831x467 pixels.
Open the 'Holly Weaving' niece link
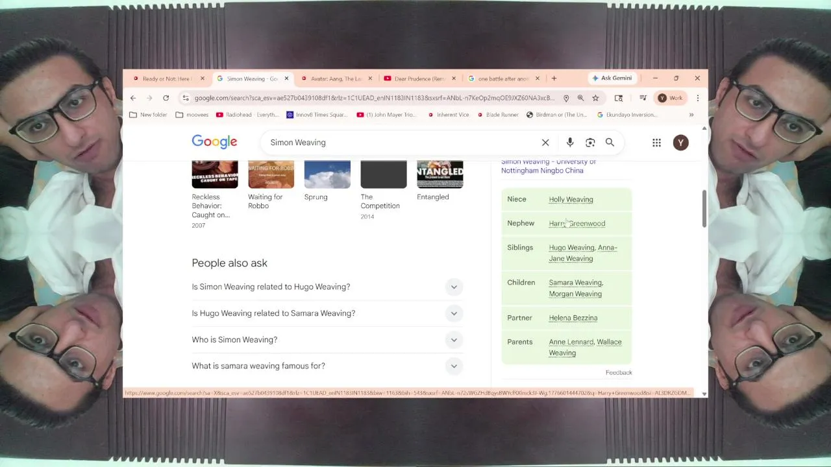(x=571, y=199)
